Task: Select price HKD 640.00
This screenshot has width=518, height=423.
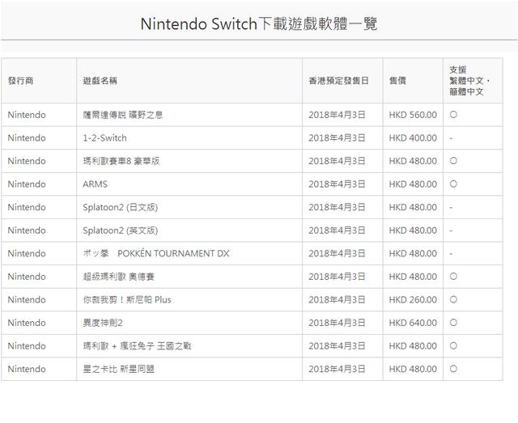Action: 413,323
